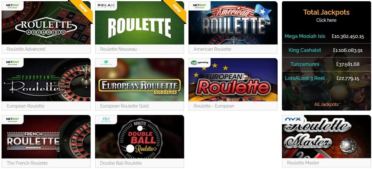View the All Jackpots link
The image size is (372, 169).
[326, 104]
